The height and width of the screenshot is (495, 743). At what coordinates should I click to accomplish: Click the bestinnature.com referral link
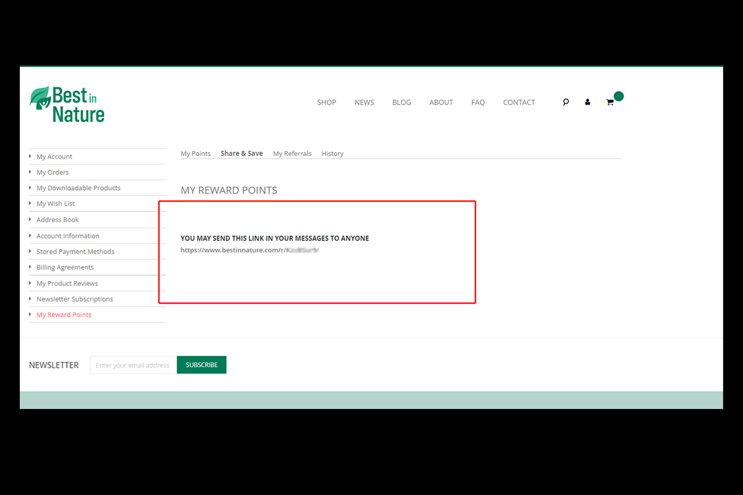(x=250, y=250)
